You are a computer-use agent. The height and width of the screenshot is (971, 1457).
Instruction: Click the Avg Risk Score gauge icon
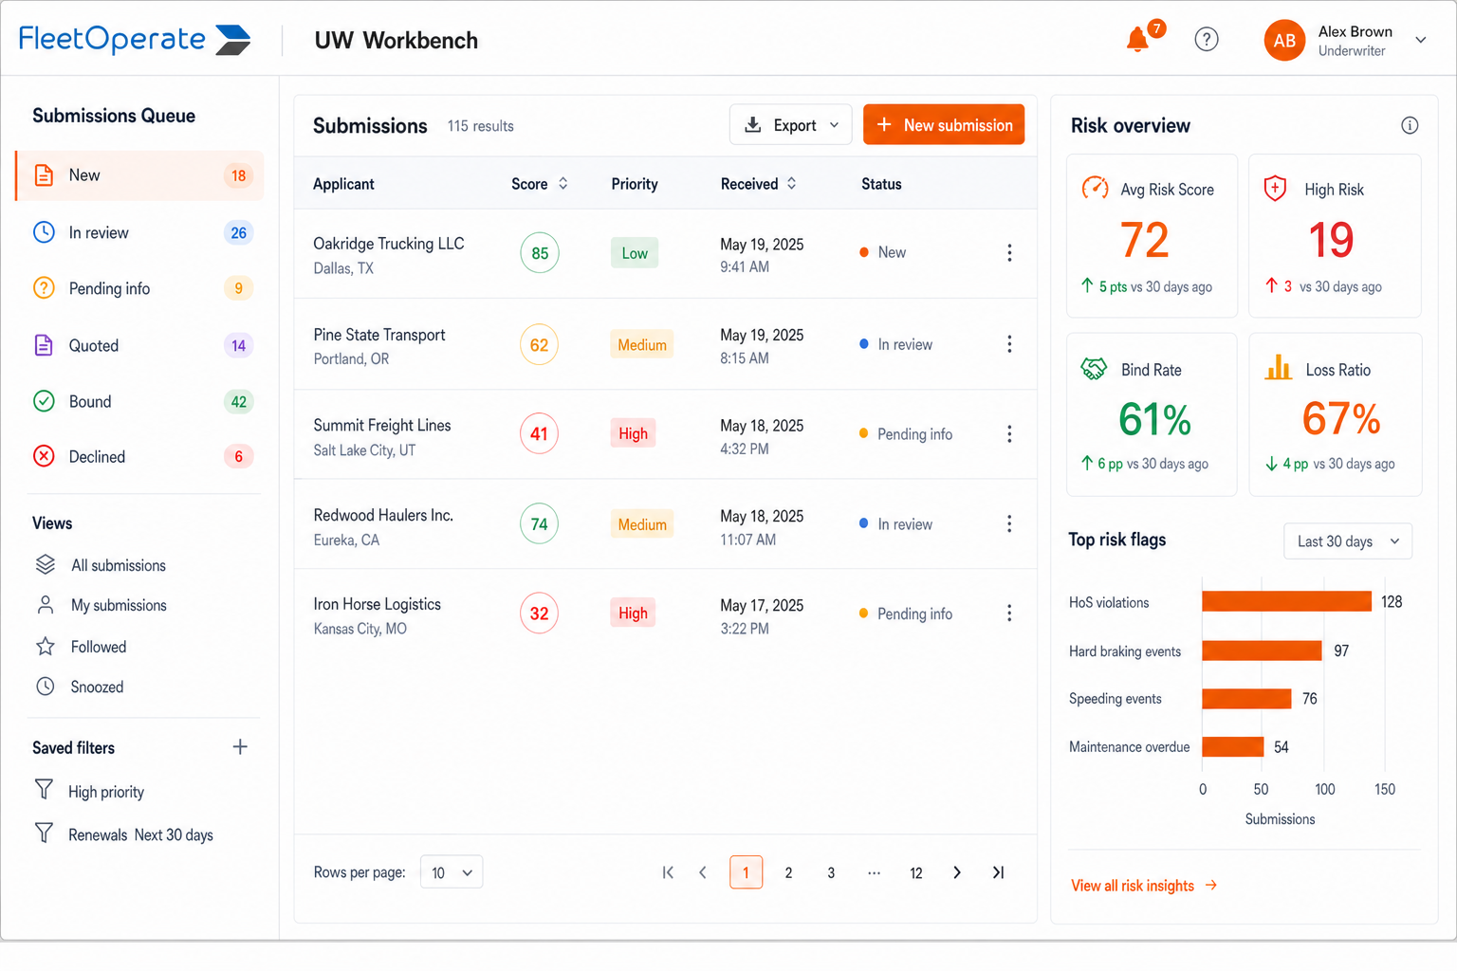[1095, 188]
